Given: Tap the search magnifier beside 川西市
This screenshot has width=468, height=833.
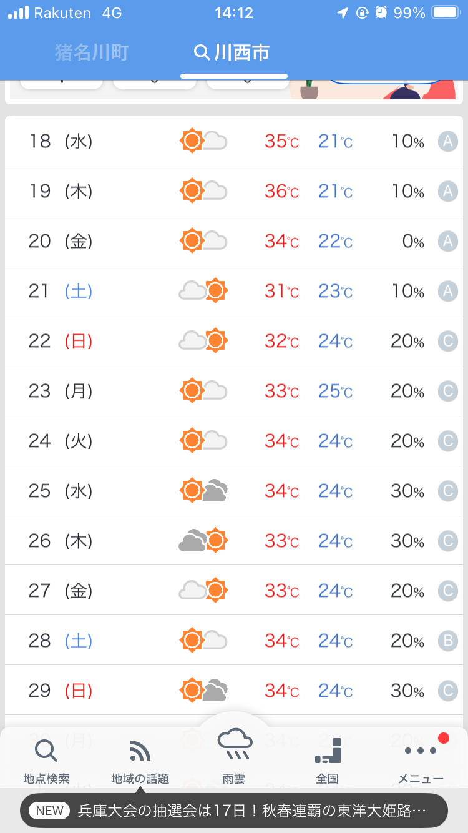Looking at the screenshot, I should [202, 52].
